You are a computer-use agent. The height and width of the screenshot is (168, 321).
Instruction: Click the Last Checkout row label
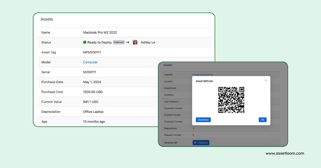pyautogui.click(x=171, y=102)
